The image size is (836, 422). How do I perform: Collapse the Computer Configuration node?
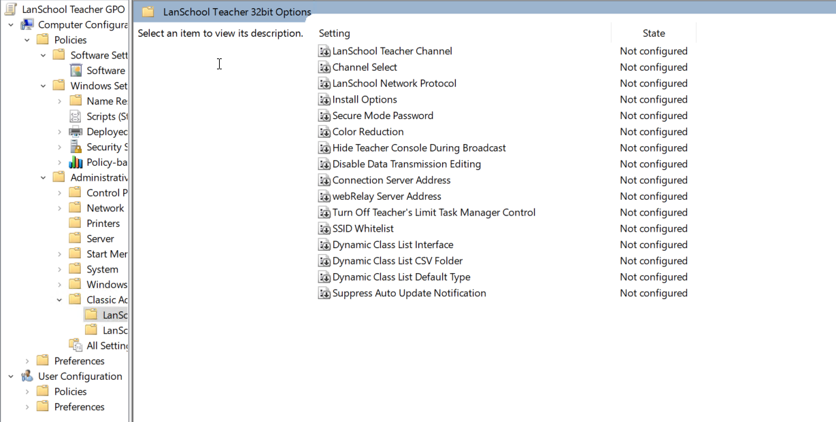pos(11,25)
